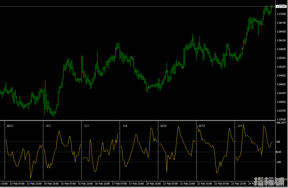The width and height of the screenshot is (288, 188).
Task: Select the W1 timeframe label
Action: point(48,126)
